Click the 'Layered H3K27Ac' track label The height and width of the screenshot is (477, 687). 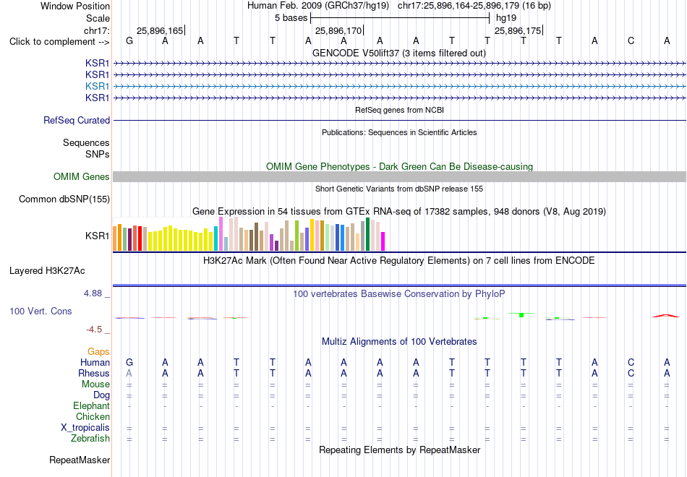tap(47, 271)
